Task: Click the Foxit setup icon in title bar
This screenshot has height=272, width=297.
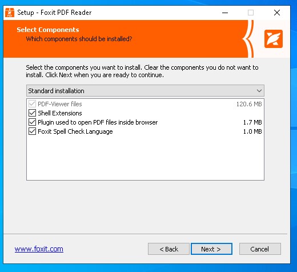Action: (x=10, y=13)
